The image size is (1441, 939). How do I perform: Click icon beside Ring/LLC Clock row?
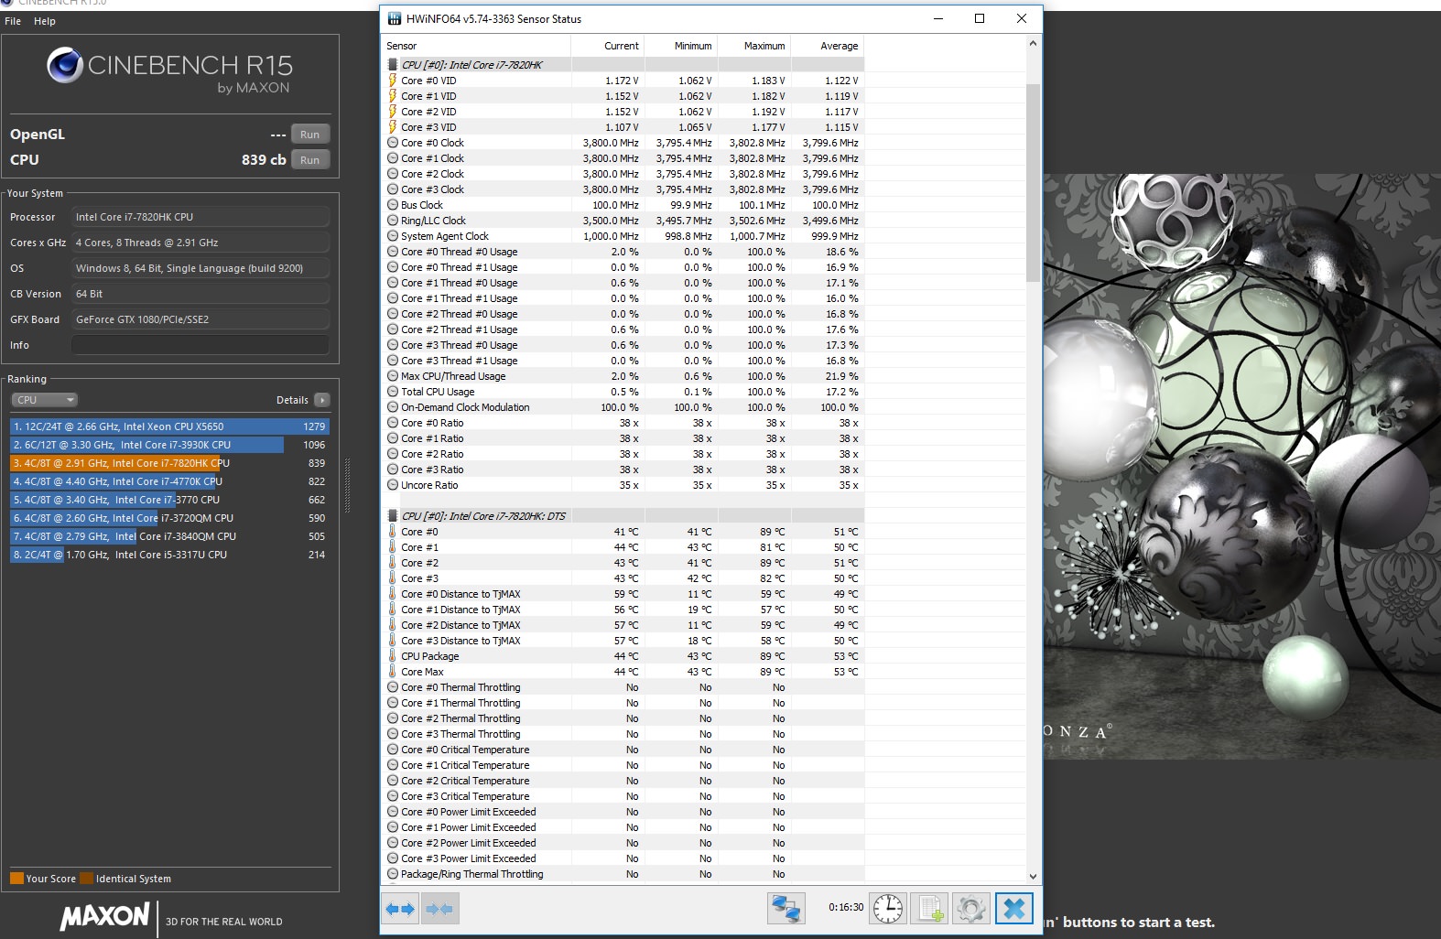[393, 221]
